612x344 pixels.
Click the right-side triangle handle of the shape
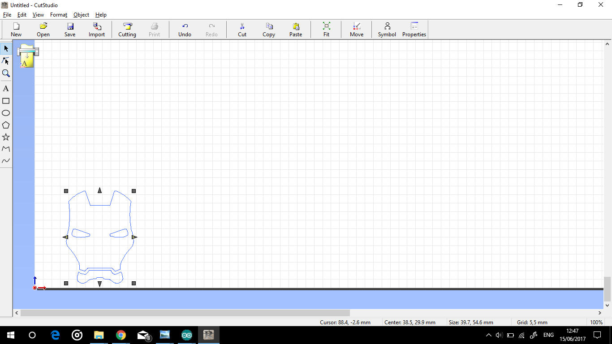pyautogui.click(x=134, y=237)
